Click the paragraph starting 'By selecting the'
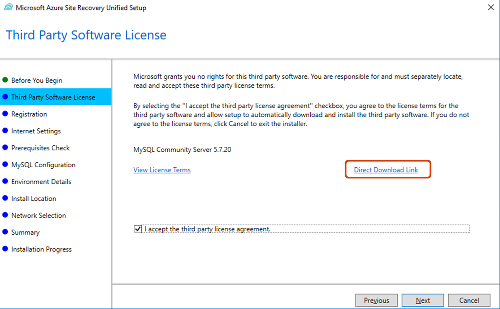This screenshot has height=309, width=500. point(301,115)
